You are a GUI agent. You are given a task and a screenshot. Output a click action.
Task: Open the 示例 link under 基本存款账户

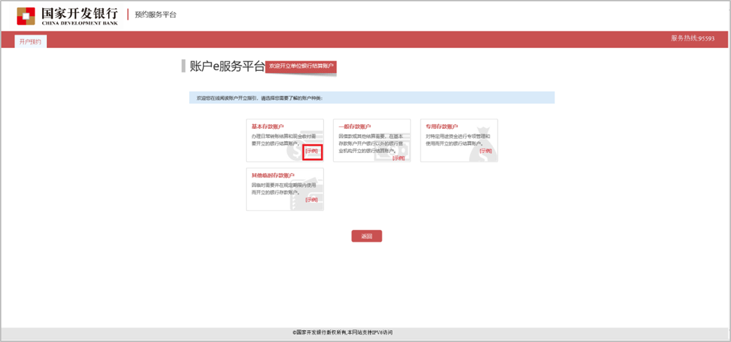tap(312, 151)
